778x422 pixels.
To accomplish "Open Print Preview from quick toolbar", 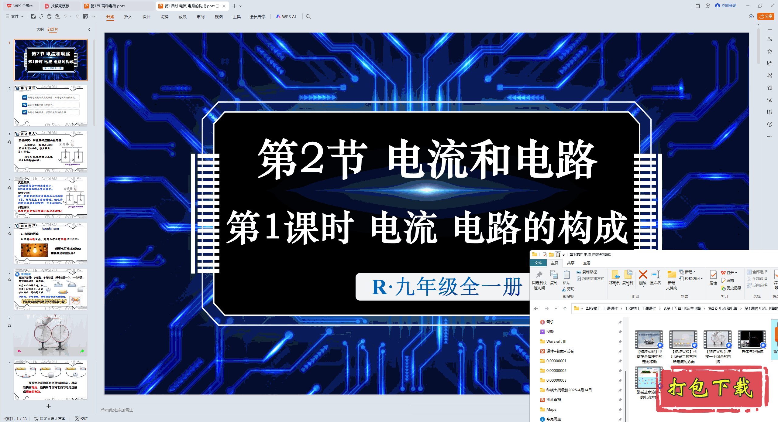I will [x=57, y=16].
